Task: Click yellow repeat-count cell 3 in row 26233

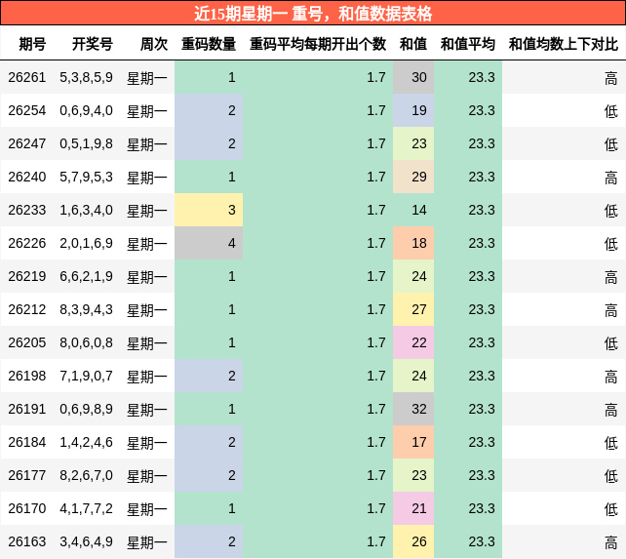Action: pyautogui.click(x=209, y=210)
